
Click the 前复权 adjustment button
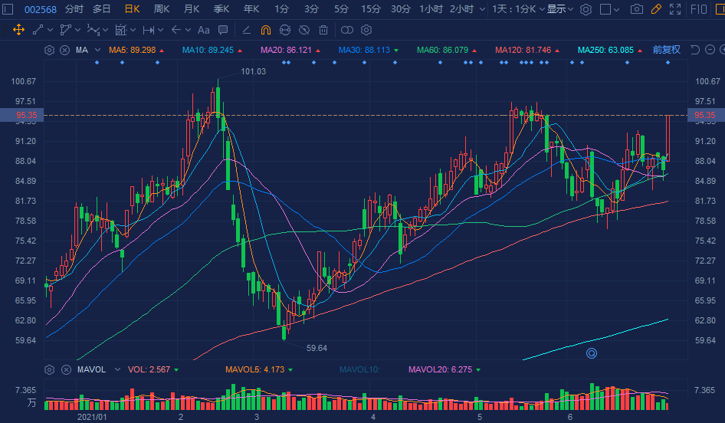click(666, 50)
